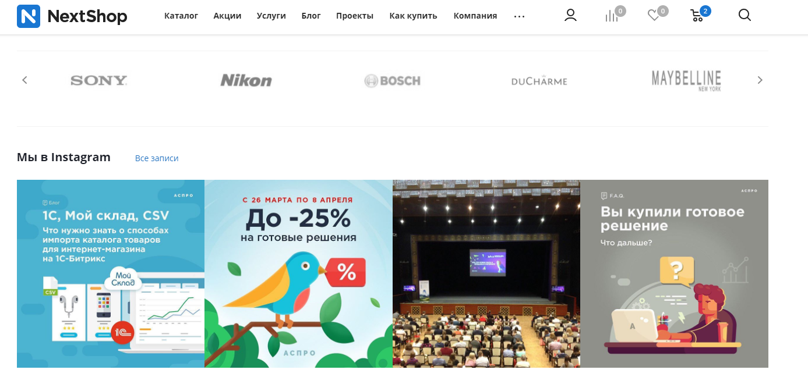Viewport: 808px width, 391px height.
Task: Open the wishlist heart icon
Action: click(654, 16)
